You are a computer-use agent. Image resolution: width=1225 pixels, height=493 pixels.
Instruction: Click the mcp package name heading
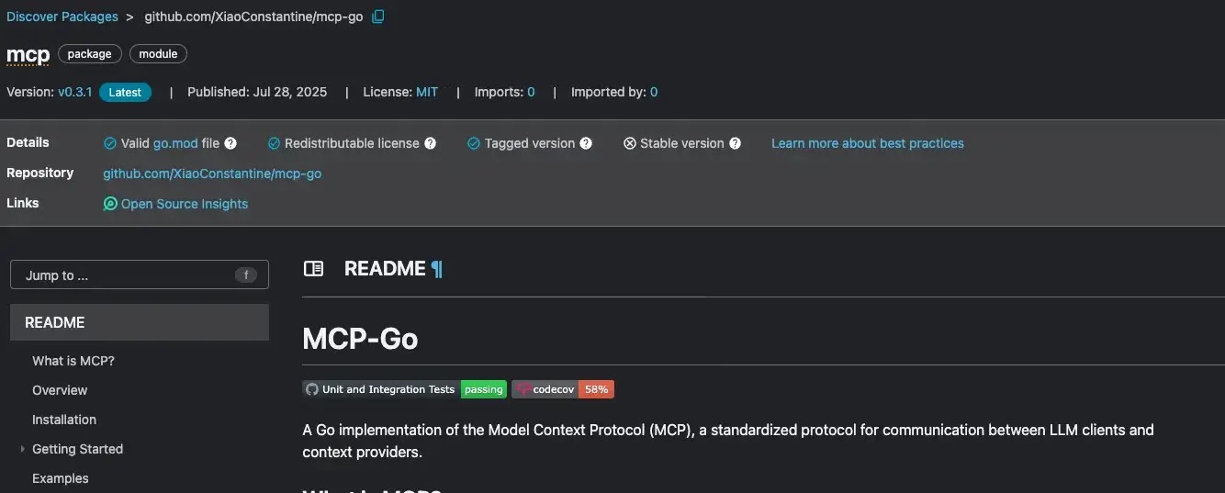coord(28,55)
